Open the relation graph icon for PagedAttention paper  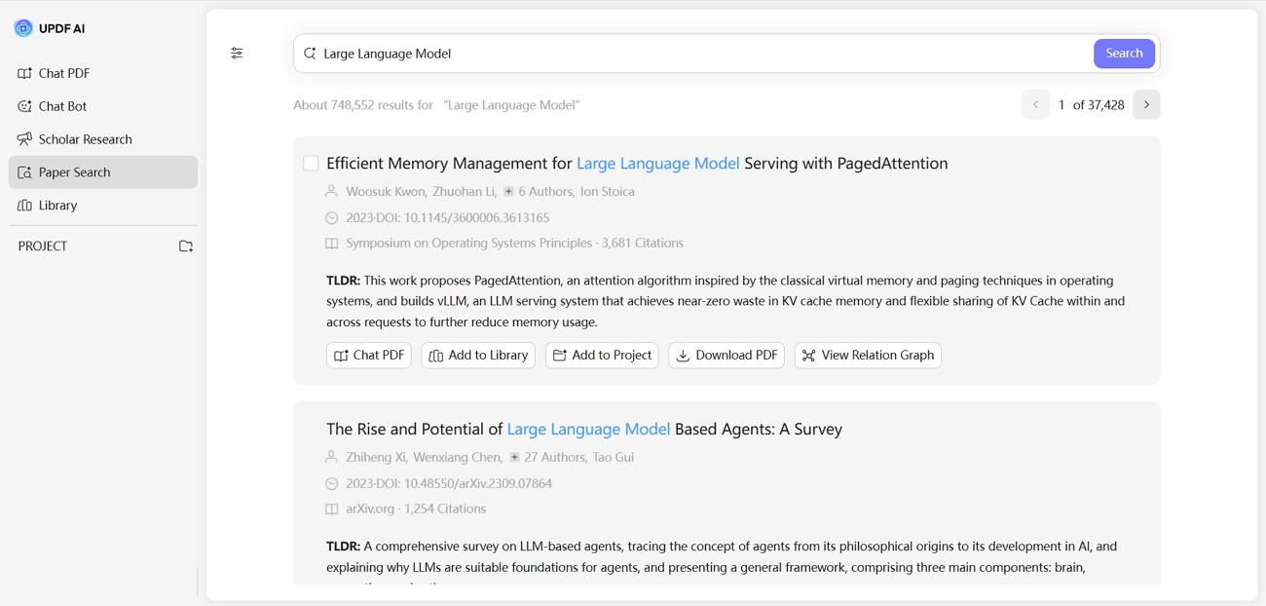pos(809,355)
